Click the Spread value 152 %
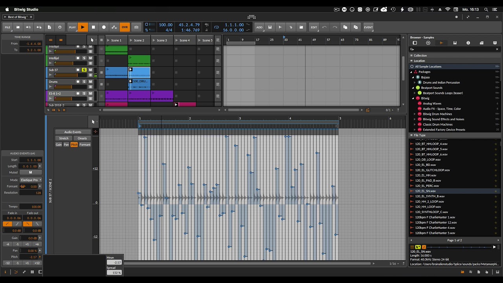Image resolution: width=503 pixels, height=283 pixels. 114,272
